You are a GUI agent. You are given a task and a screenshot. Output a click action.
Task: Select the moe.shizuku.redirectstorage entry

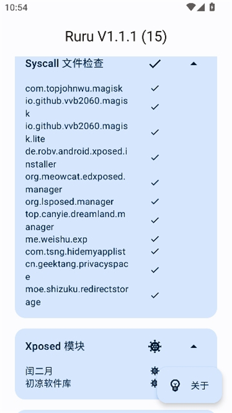click(77, 296)
